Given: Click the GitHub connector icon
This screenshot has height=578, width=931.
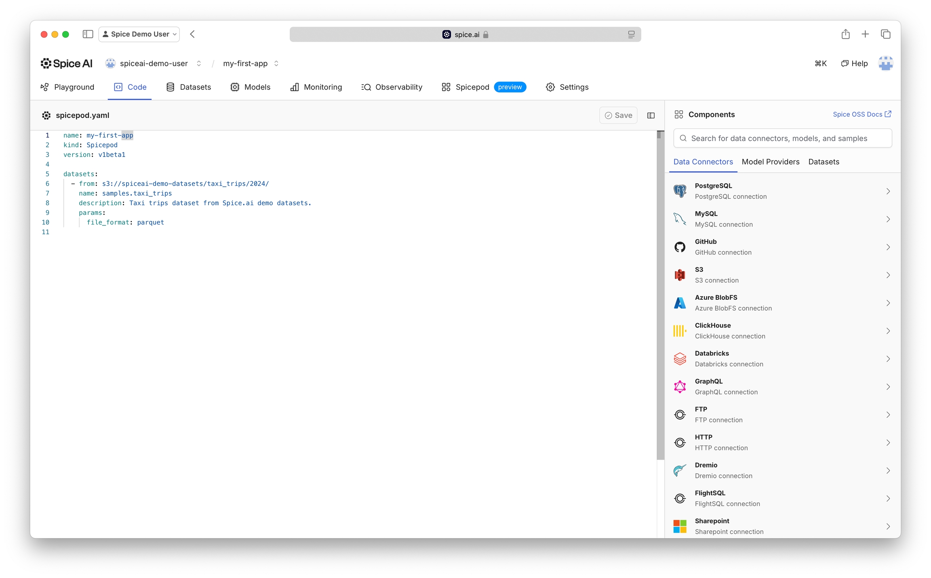Looking at the screenshot, I should [x=680, y=247].
